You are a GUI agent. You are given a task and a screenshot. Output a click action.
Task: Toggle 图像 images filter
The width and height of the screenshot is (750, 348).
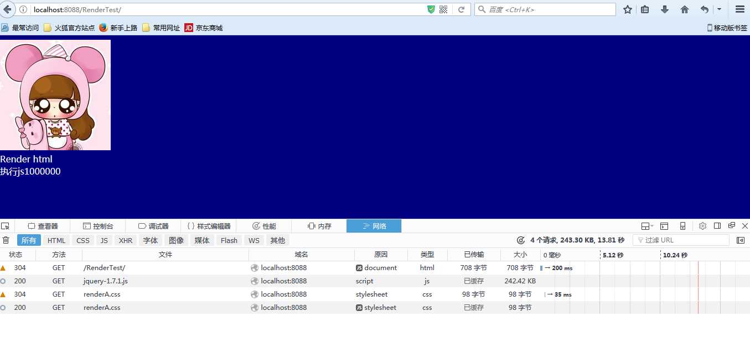(x=176, y=240)
